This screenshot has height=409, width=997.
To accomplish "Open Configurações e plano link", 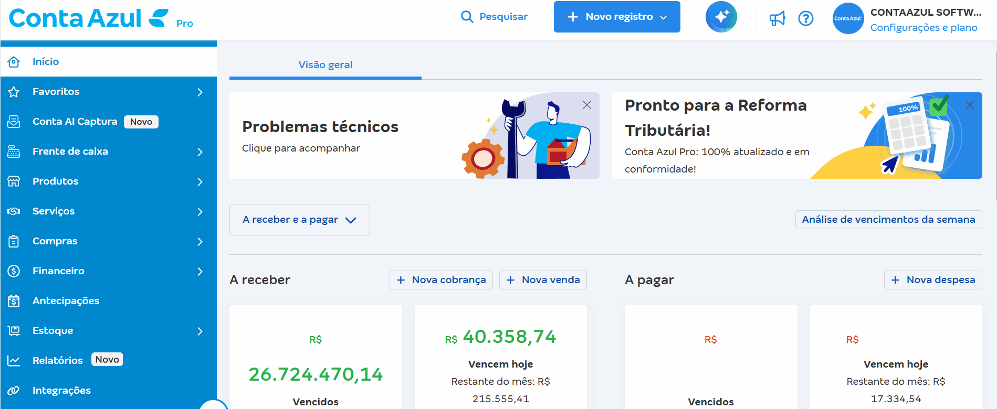I will click(924, 28).
